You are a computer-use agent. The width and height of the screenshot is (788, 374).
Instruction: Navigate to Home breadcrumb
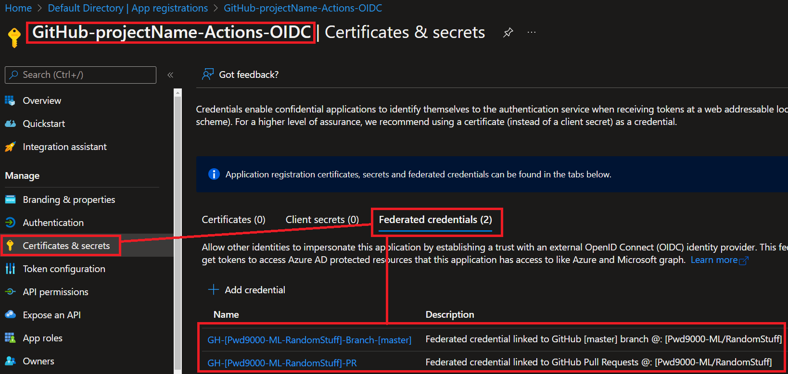18,8
